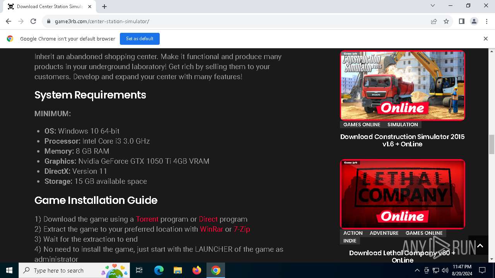Click the 'OS: Windows 10 64-bit' line
The height and width of the screenshot is (278, 495).
[x=82, y=131]
